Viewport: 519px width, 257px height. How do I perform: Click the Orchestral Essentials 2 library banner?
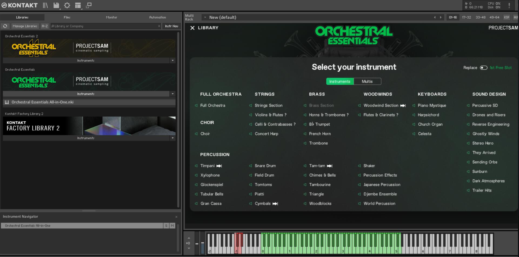coord(89,48)
